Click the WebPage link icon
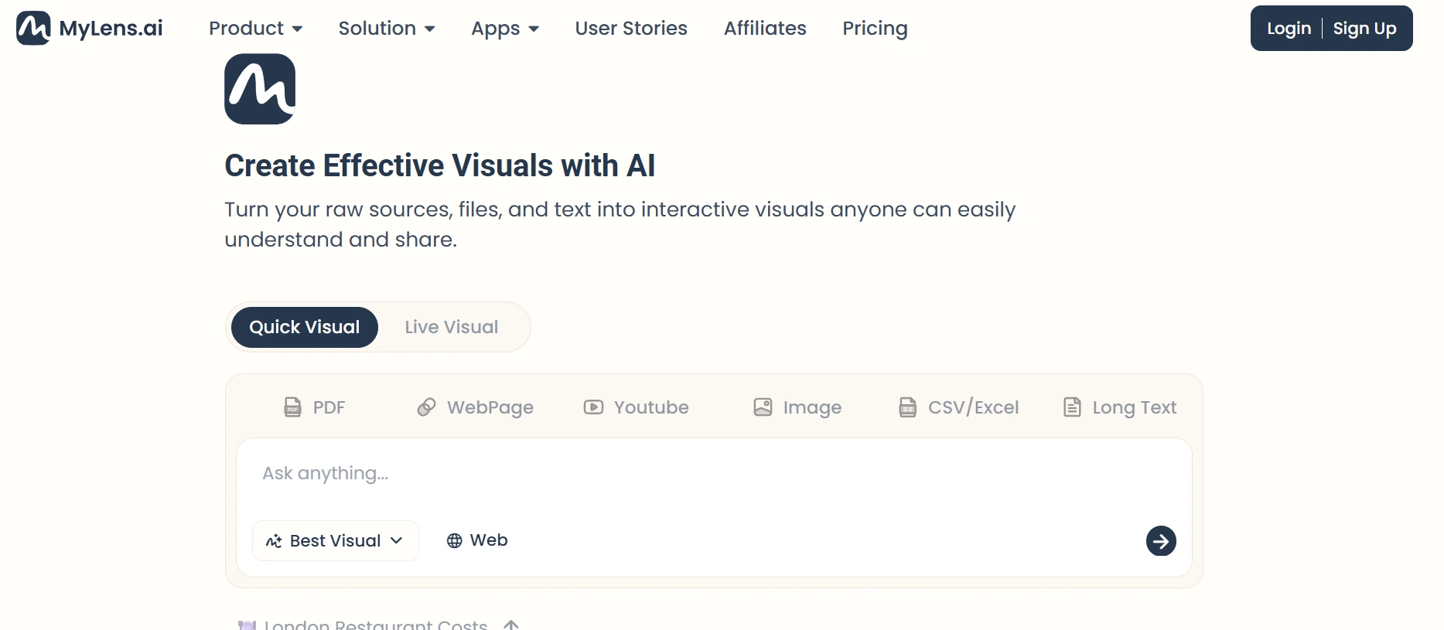 pos(426,407)
